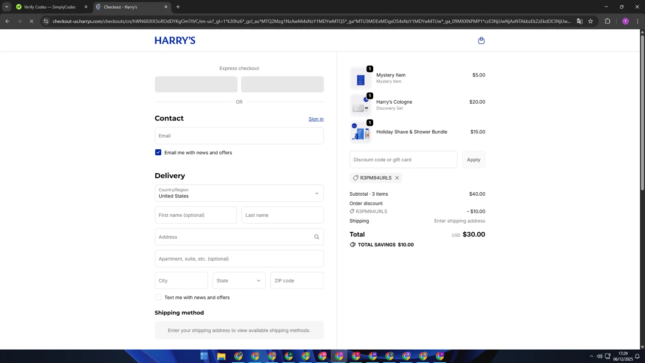The height and width of the screenshot is (363, 645).
Task: Open the taskbar clock and date
Action: coord(623,356)
